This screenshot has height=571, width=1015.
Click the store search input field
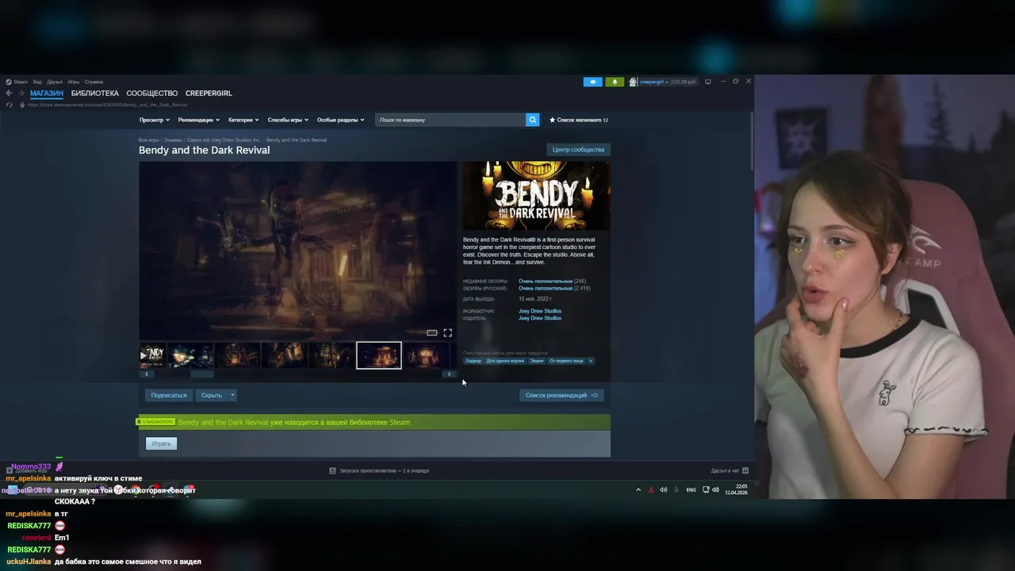point(450,120)
